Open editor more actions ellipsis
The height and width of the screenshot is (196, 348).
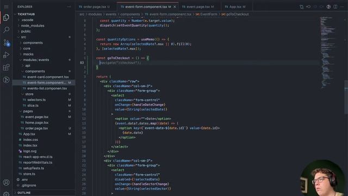pos(342,7)
